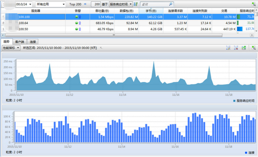The image size is (258, 157).
Task: Click the sort order icon beside 服务响应时间
Action: click(136, 4)
